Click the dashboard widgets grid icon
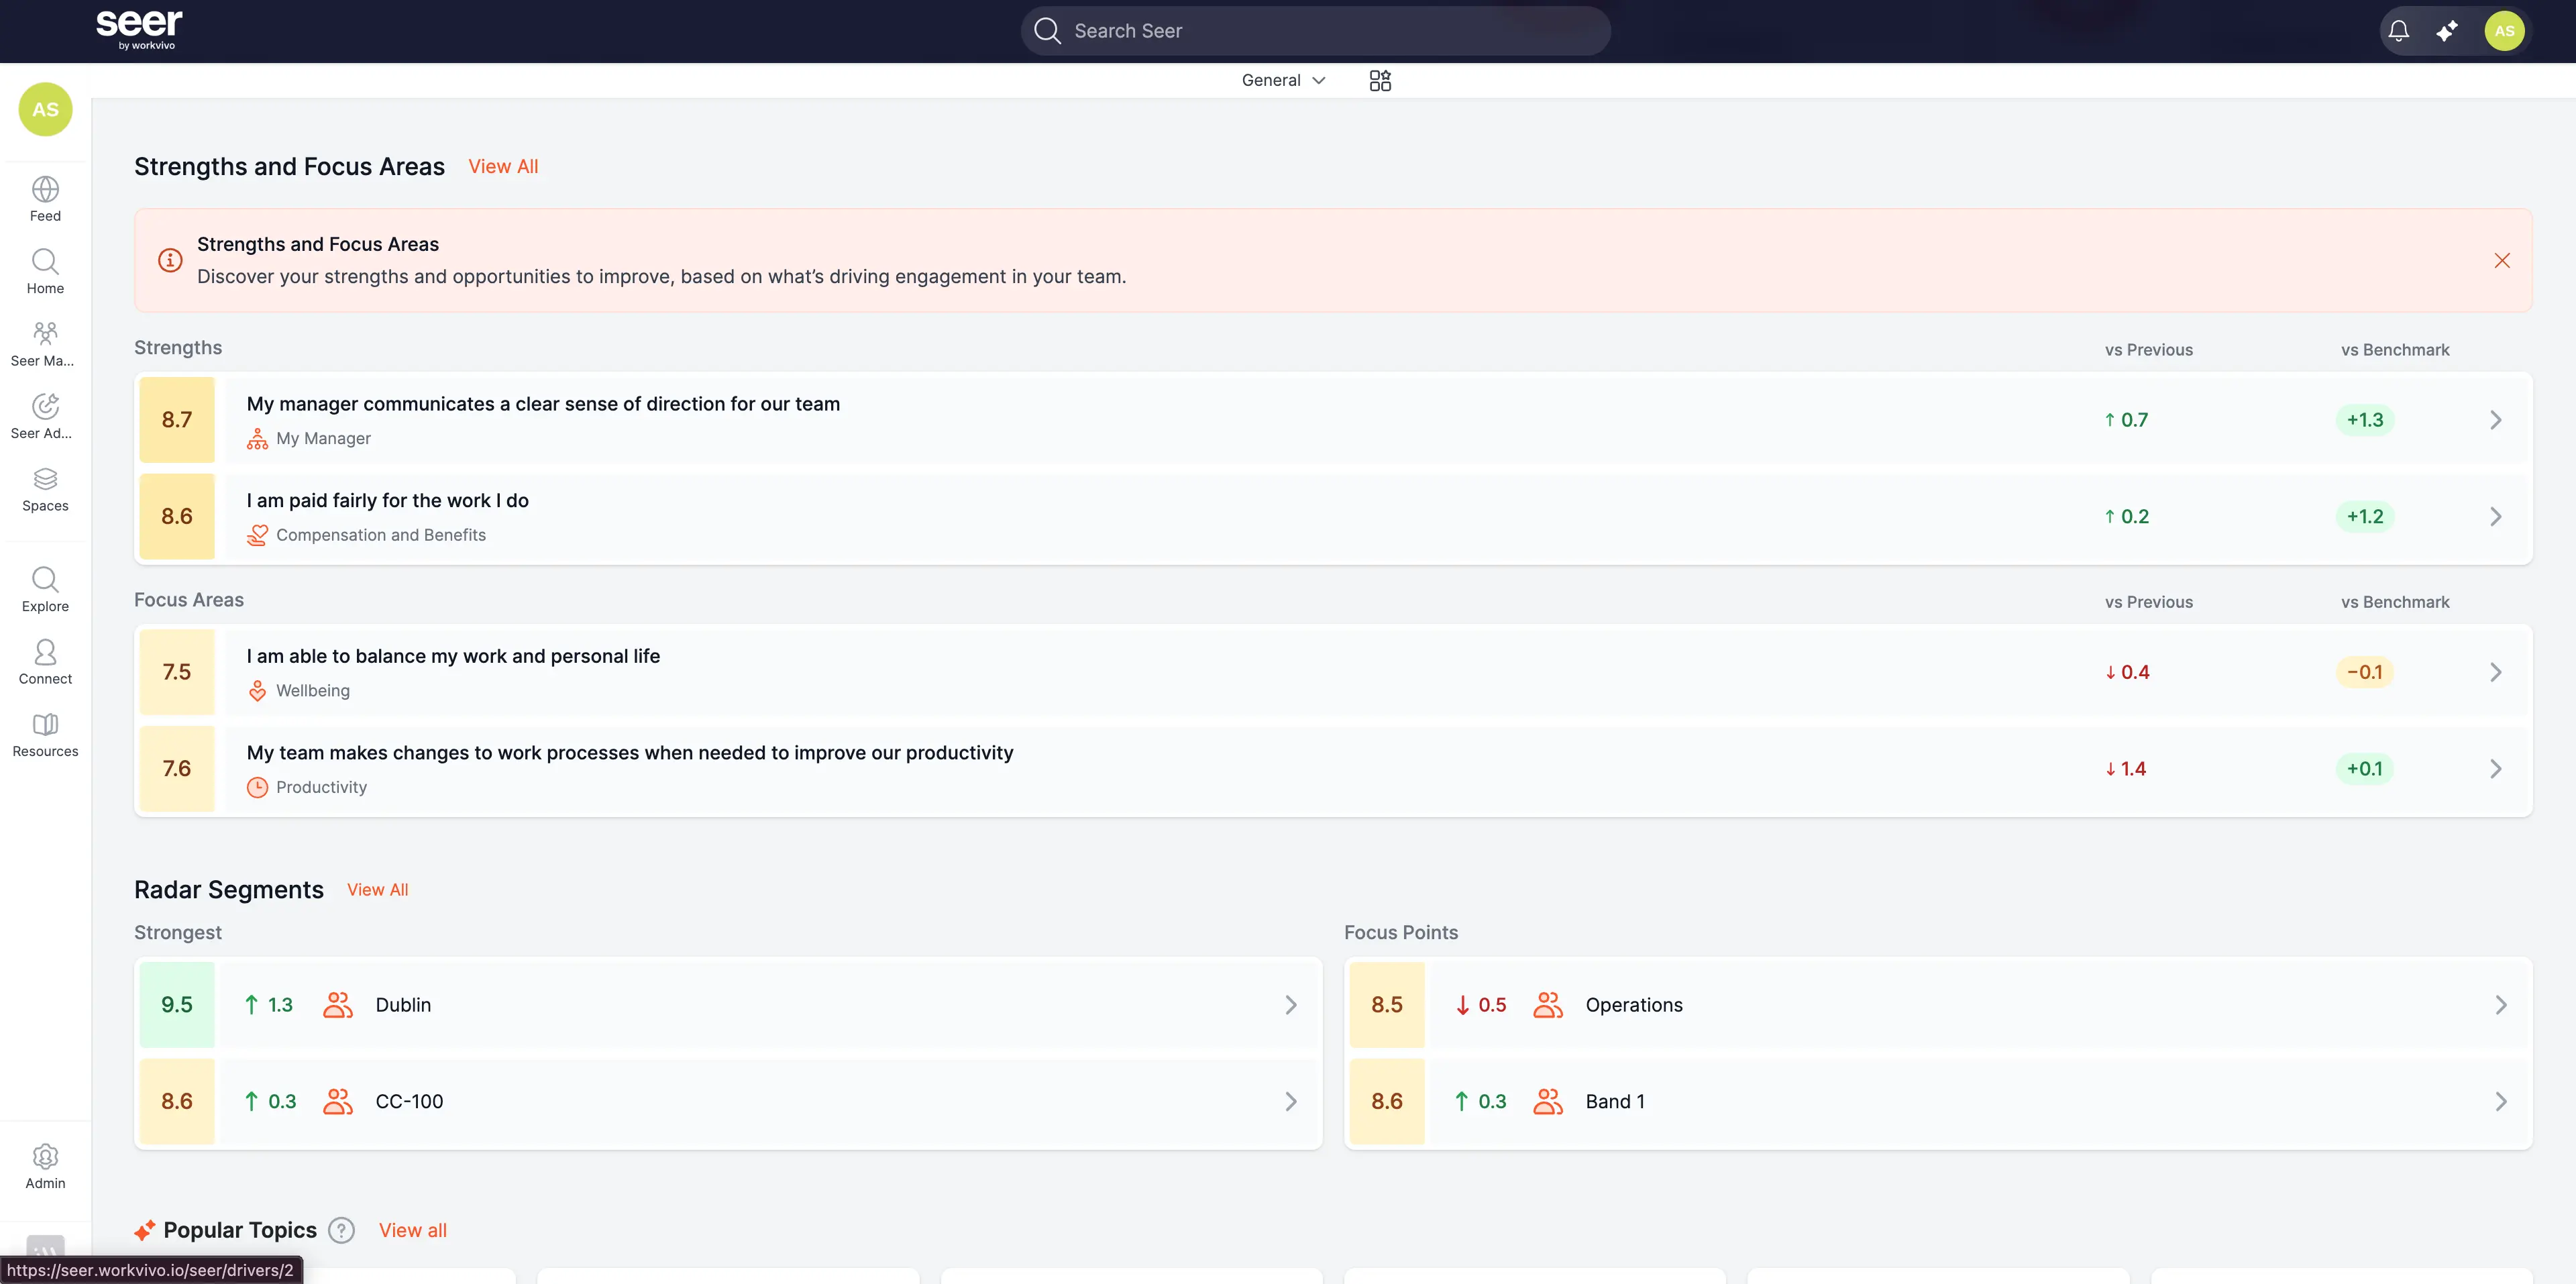The height and width of the screenshot is (1284, 2576). pos(1380,80)
